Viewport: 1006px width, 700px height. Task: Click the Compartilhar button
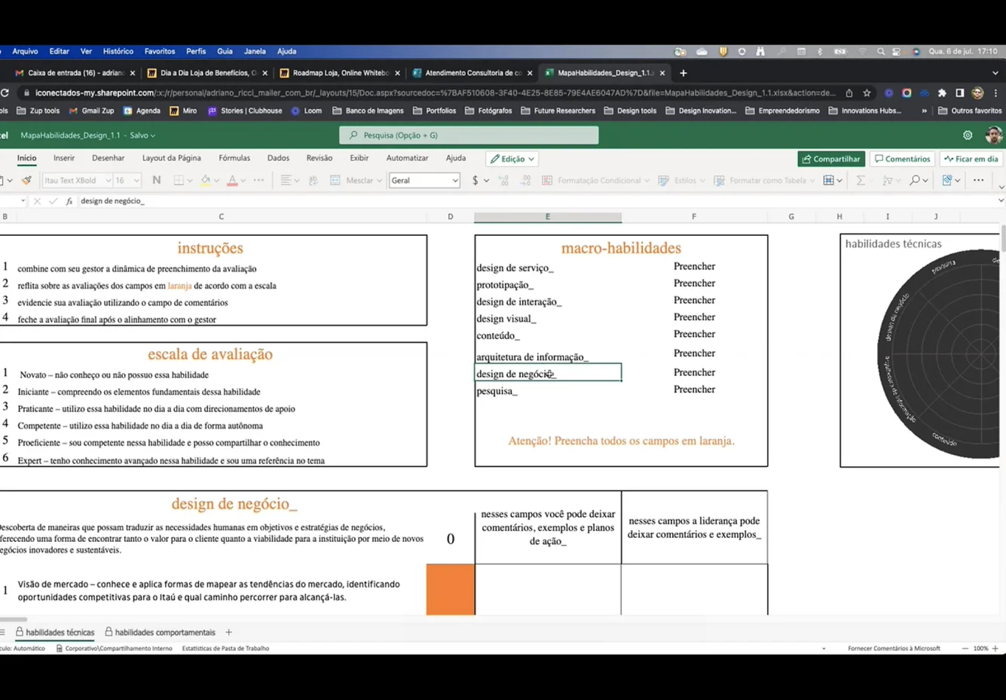point(831,159)
